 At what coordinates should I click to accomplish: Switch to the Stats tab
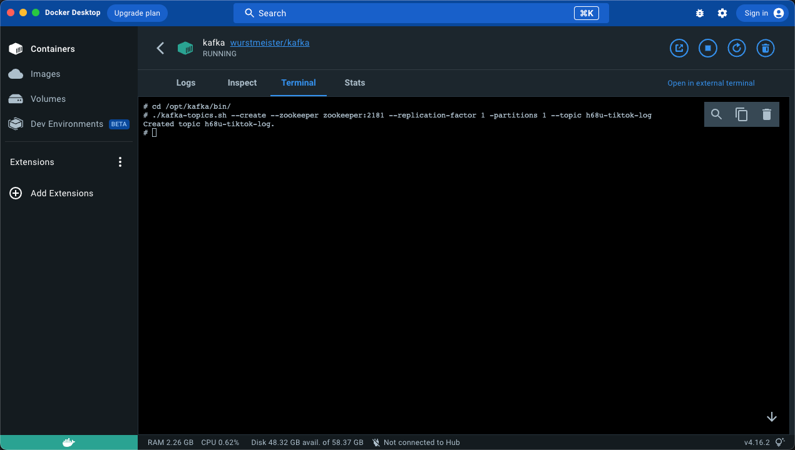pos(355,82)
